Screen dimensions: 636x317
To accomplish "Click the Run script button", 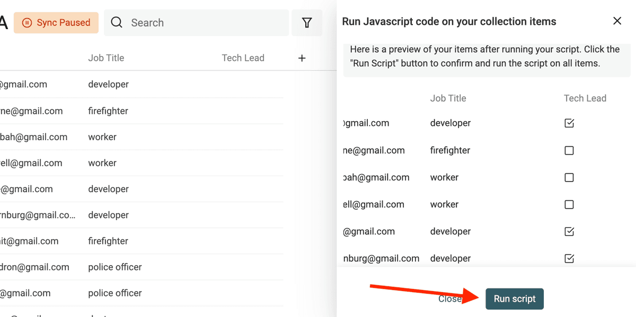I will tap(515, 298).
